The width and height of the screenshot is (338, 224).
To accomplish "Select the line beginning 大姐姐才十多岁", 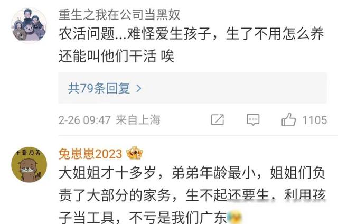I will coord(192,173).
